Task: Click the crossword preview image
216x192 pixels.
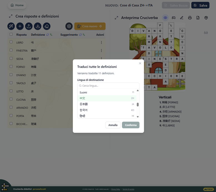Action: point(157,56)
